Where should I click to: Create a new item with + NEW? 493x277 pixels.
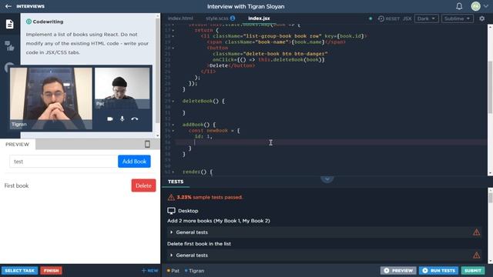[x=149, y=270]
